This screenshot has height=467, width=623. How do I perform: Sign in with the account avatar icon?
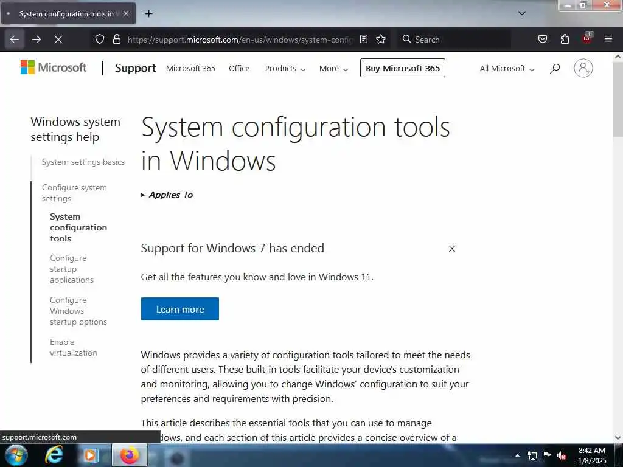click(583, 68)
